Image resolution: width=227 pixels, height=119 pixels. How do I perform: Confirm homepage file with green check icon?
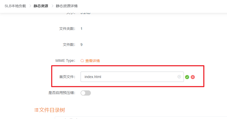tap(187, 77)
